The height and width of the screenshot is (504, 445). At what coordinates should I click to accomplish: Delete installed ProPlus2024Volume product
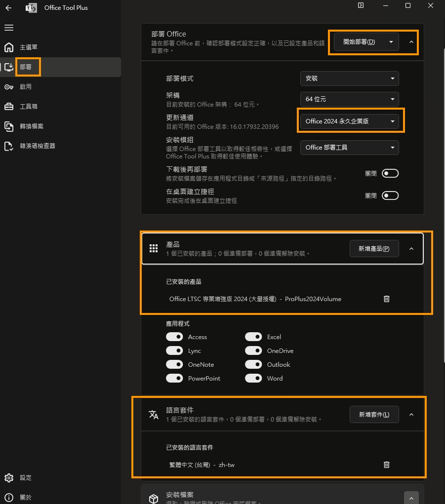(387, 299)
